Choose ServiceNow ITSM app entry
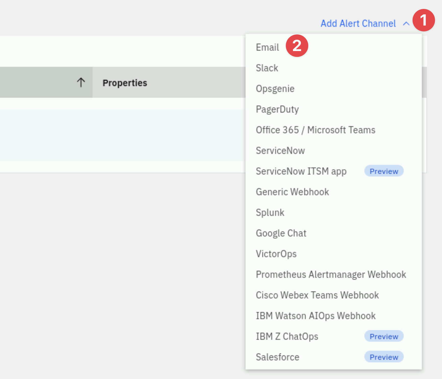 [x=301, y=171]
